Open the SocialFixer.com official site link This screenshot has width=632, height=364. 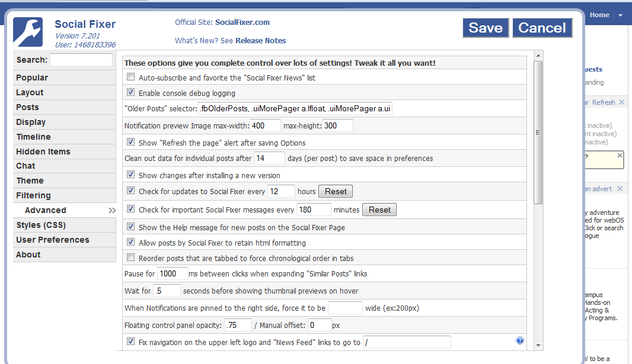[x=242, y=22]
